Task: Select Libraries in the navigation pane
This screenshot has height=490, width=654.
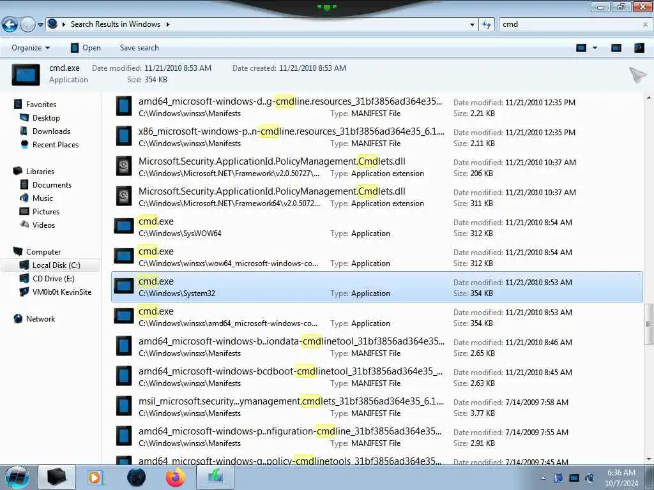Action: pos(40,171)
